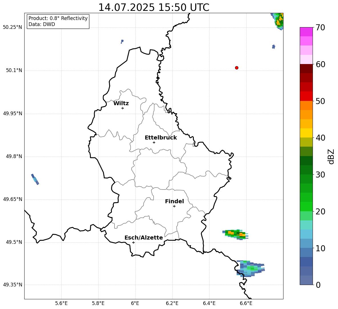This screenshot has height=309, width=338.
Task: Click the red dot marker on the map
Action: pyautogui.click(x=236, y=68)
